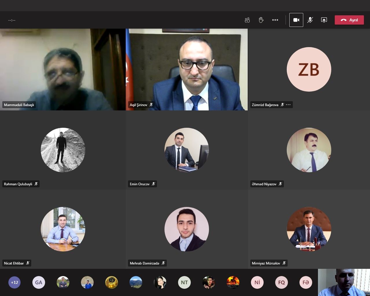Show the +12 additional participants
Image resolution: width=370 pixels, height=296 pixels.
coord(14,282)
